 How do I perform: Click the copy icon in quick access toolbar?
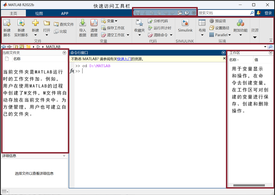pyautogui.click(x=152, y=13)
